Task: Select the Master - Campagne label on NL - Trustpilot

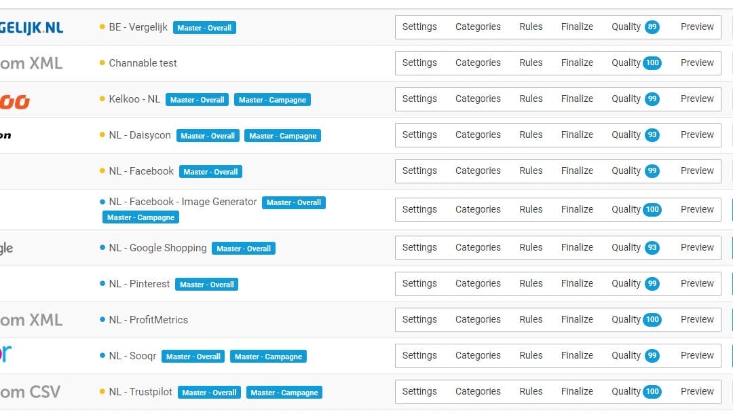Action: pyautogui.click(x=284, y=393)
